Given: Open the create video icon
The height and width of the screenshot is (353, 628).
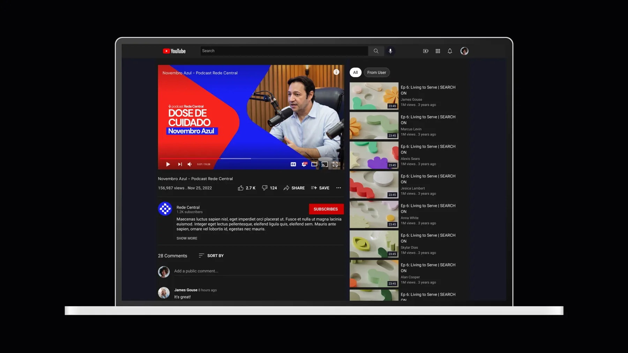Looking at the screenshot, I should click(x=426, y=51).
